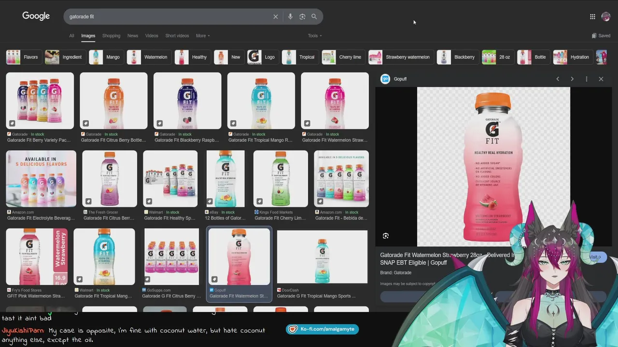Open the Amazon 5 Delicious Flavors thumbnail
The image size is (618, 347).
tap(41, 179)
